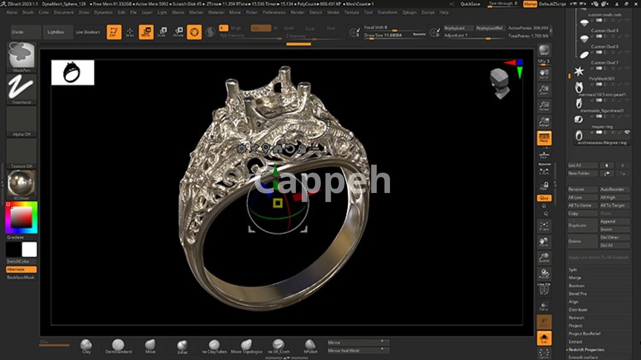This screenshot has height=360, width=641.
Task: Toggle Persp perspective view button
Action: [544, 138]
